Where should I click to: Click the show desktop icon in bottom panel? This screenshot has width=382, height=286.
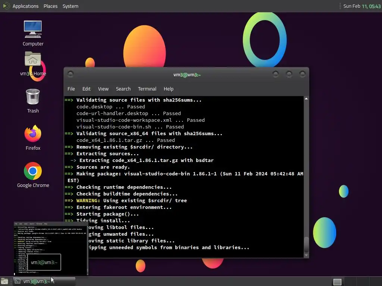(x=4, y=282)
